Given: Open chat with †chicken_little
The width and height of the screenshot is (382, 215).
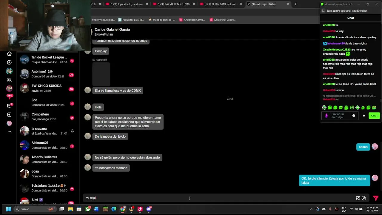Looking at the screenshot, I should [x=48, y=188].
